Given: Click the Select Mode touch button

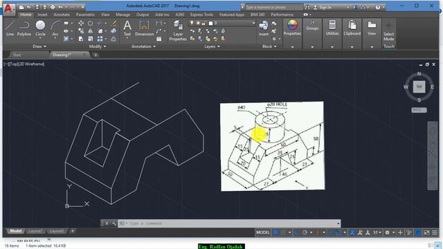Looking at the screenshot, I should pos(389,31).
